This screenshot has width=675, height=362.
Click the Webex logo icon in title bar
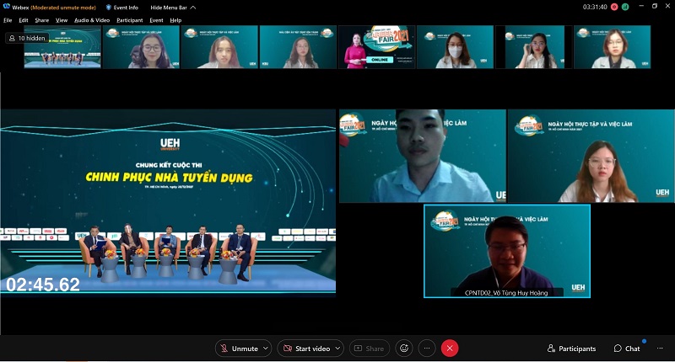click(x=7, y=7)
